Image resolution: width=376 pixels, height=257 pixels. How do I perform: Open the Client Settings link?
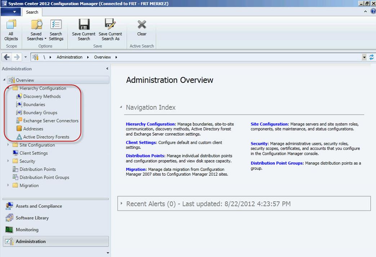click(x=142, y=143)
